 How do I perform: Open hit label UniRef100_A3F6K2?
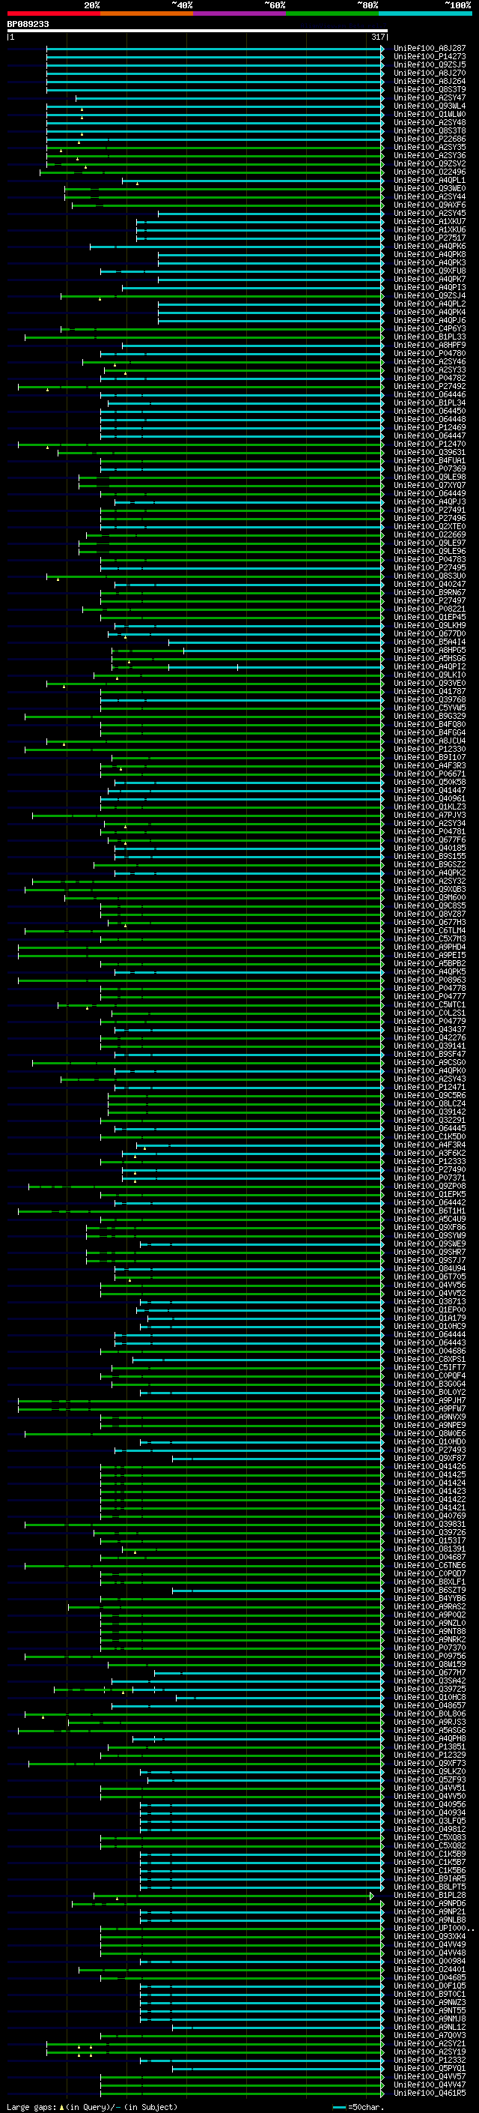tap(429, 1154)
